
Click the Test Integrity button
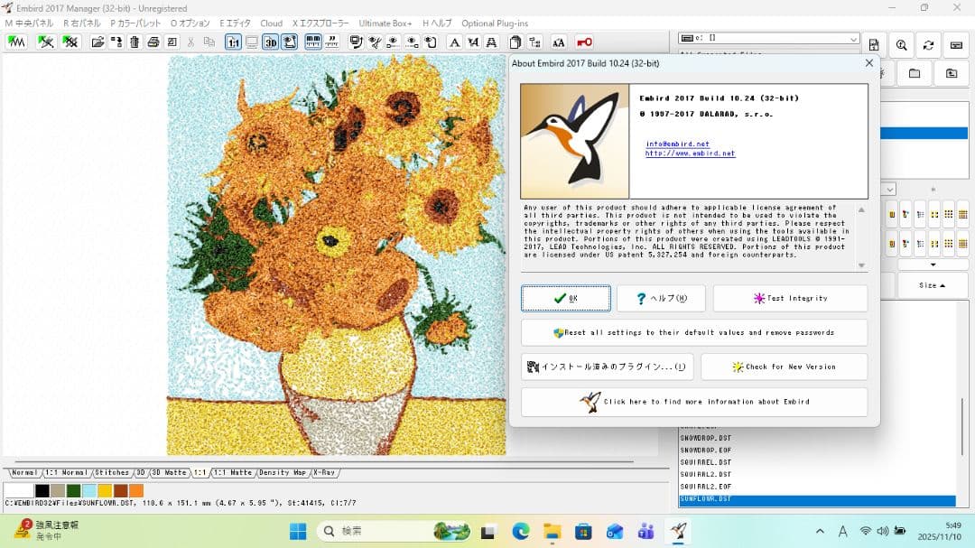point(790,299)
